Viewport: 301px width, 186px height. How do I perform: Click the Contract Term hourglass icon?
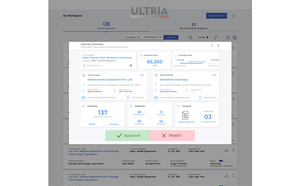click(176, 56)
